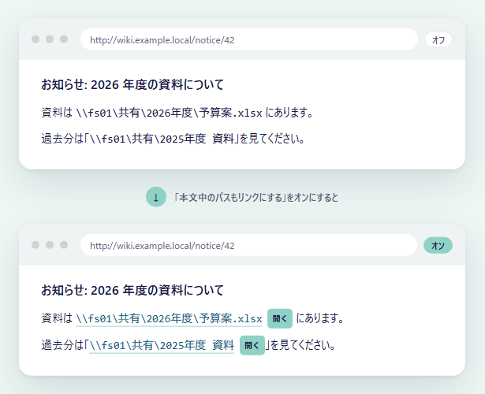This screenshot has width=485, height=394.
Task: Click the address bar in the top window
Action: coord(249,39)
